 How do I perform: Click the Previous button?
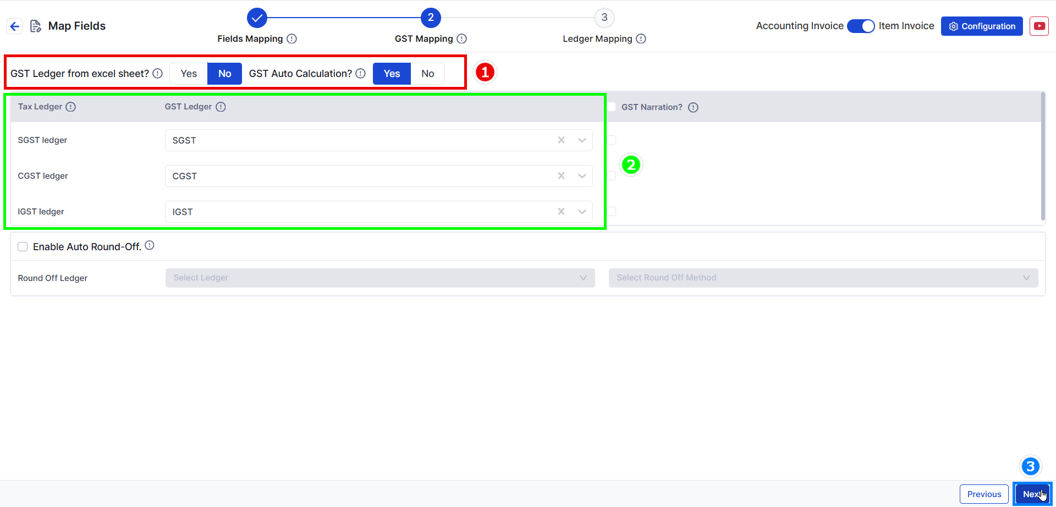click(984, 494)
